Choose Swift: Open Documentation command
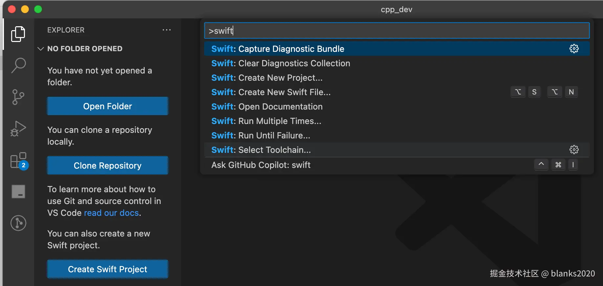 (267, 107)
